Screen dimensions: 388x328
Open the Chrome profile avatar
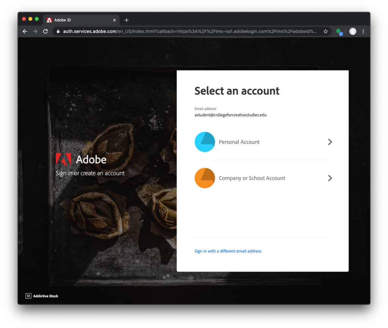[353, 31]
